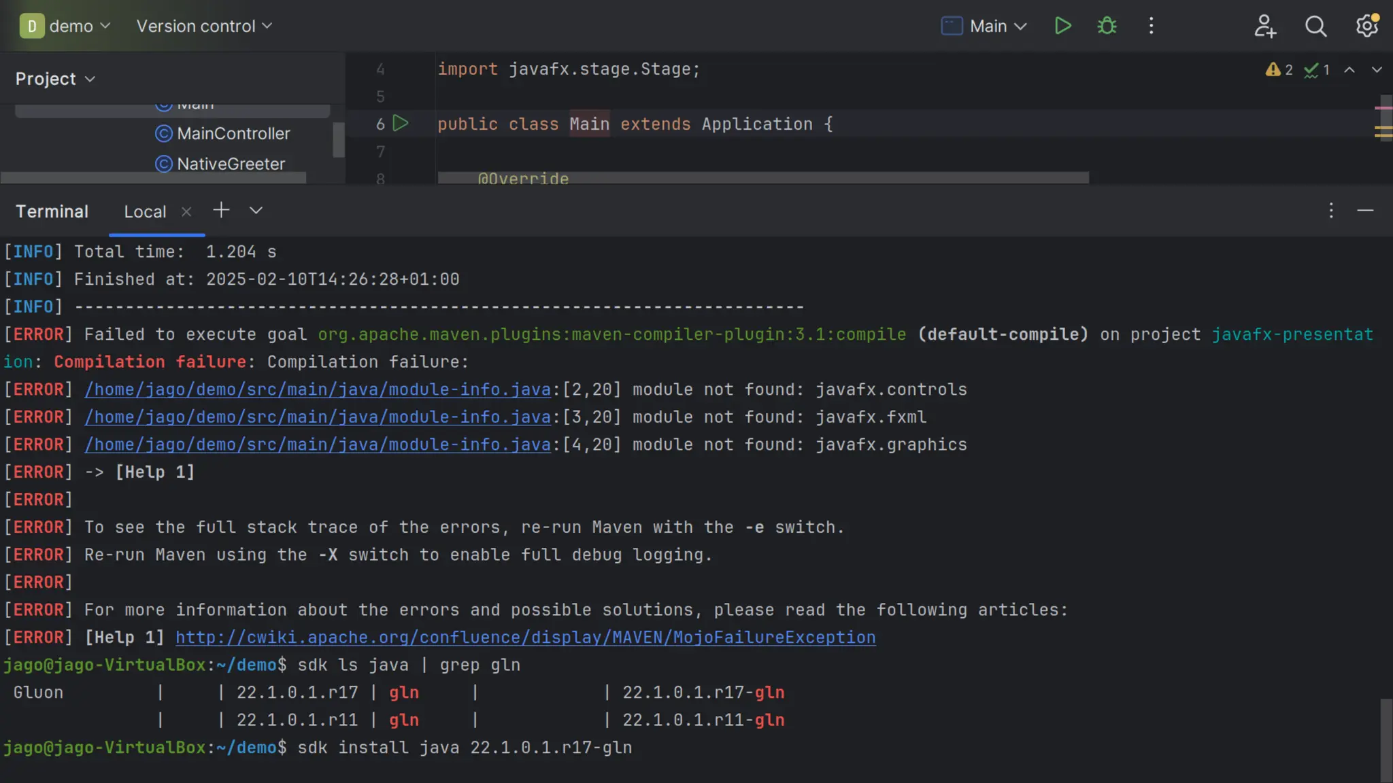The width and height of the screenshot is (1393, 783).
Task: Click the Debug bug icon
Action: 1107,26
